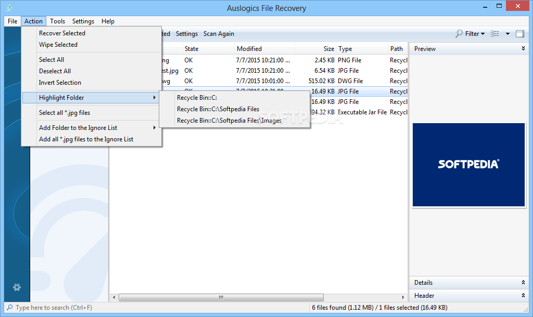Open the Filter dropdown

coord(475,34)
